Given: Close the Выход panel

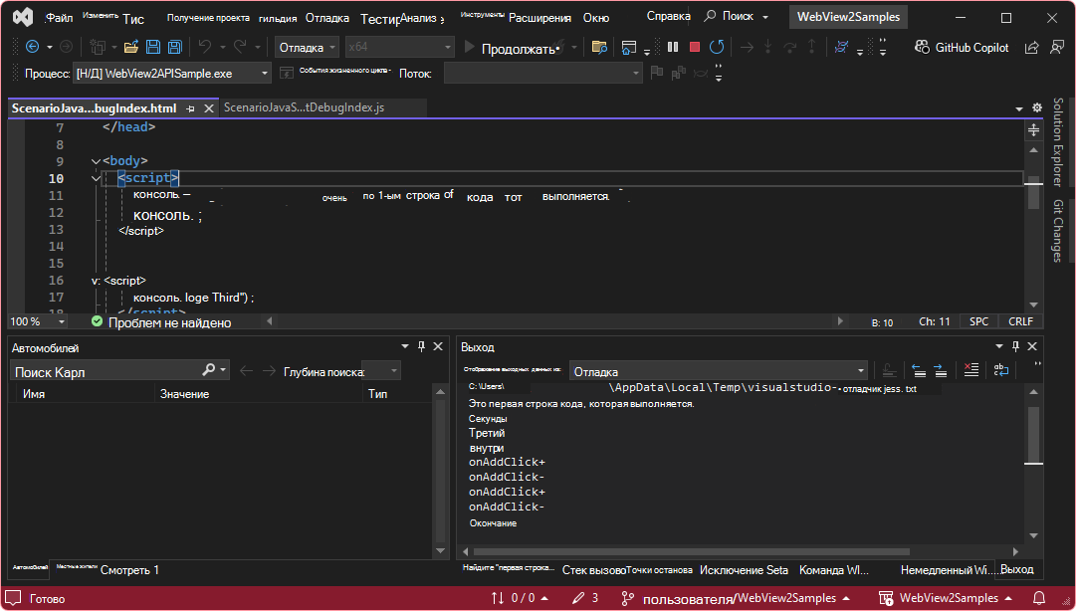Looking at the screenshot, I should click(1032, 346).
